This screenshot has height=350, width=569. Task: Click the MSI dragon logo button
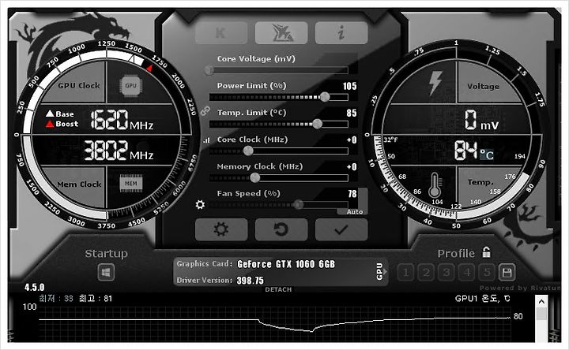281,33
